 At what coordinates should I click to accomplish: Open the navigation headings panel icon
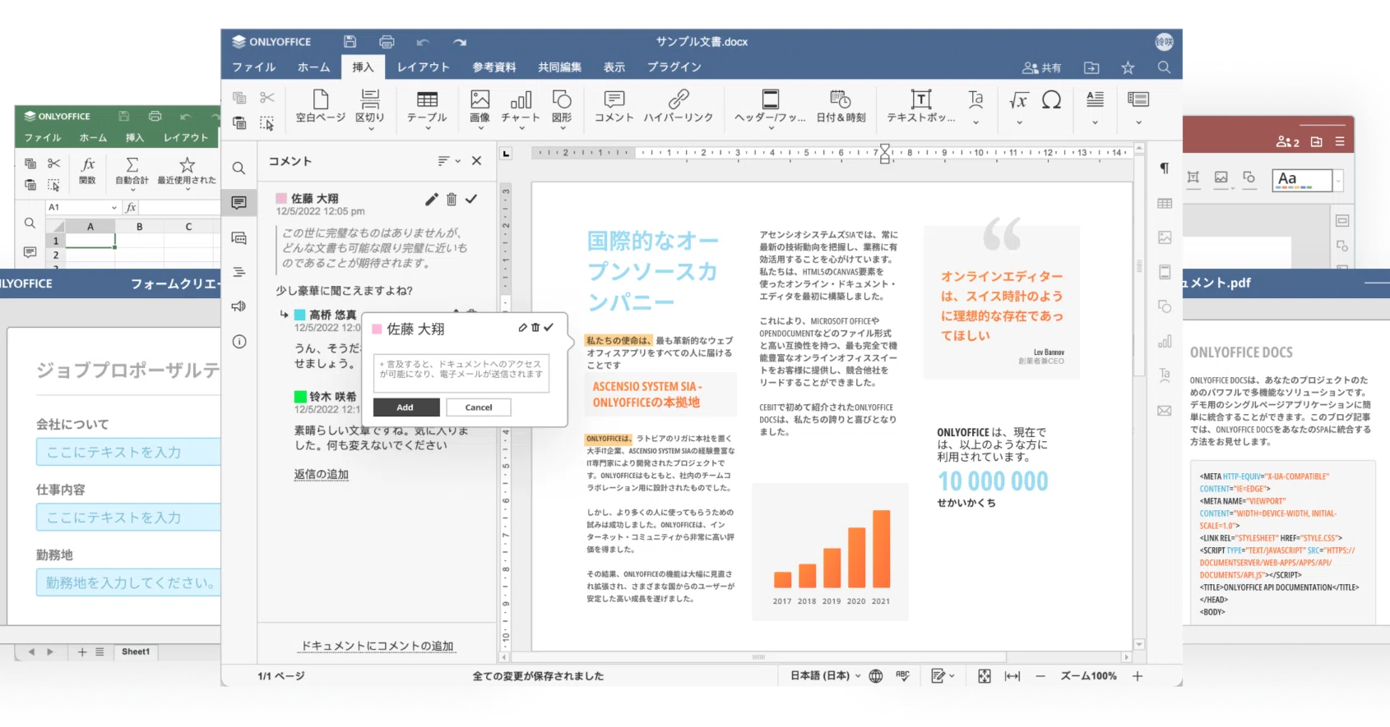[x=239, y=272]
